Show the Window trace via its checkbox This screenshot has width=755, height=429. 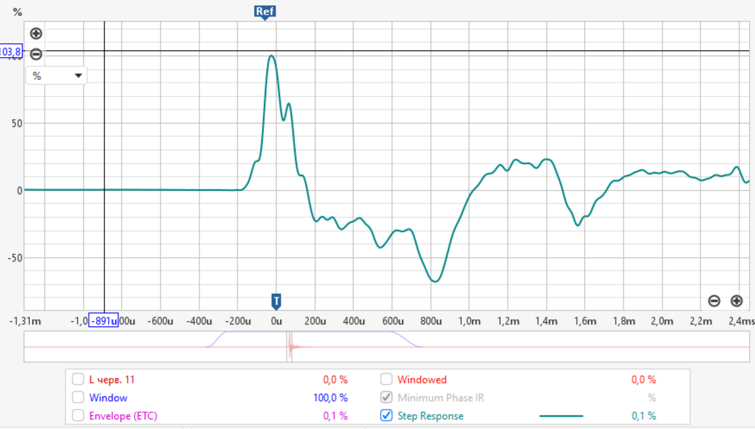tap(78, 397)
